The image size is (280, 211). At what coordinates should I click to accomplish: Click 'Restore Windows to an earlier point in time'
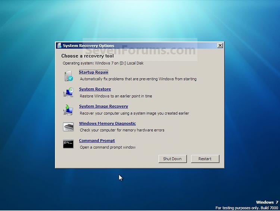click(116, 96)
